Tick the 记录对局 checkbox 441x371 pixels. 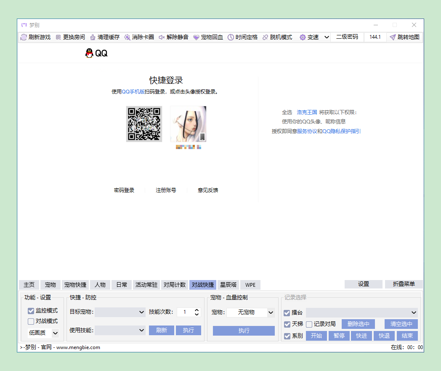pos(309,324)
